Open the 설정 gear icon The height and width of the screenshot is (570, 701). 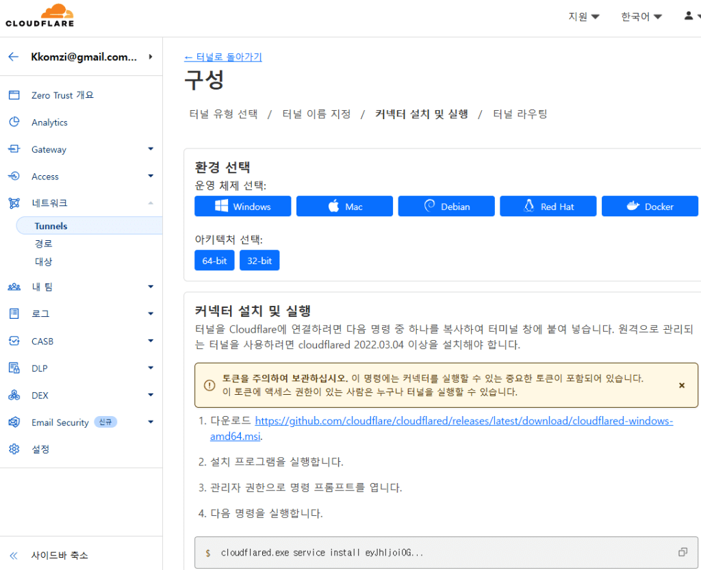click(14, 449)
